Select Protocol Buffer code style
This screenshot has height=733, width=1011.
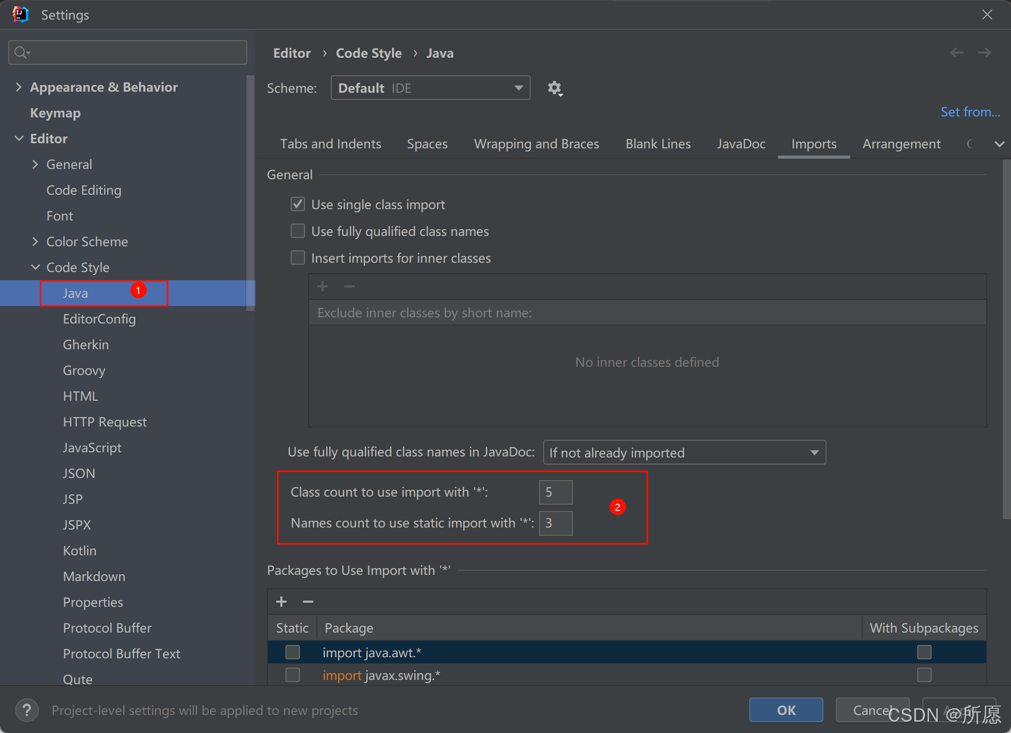pos(107,628)
